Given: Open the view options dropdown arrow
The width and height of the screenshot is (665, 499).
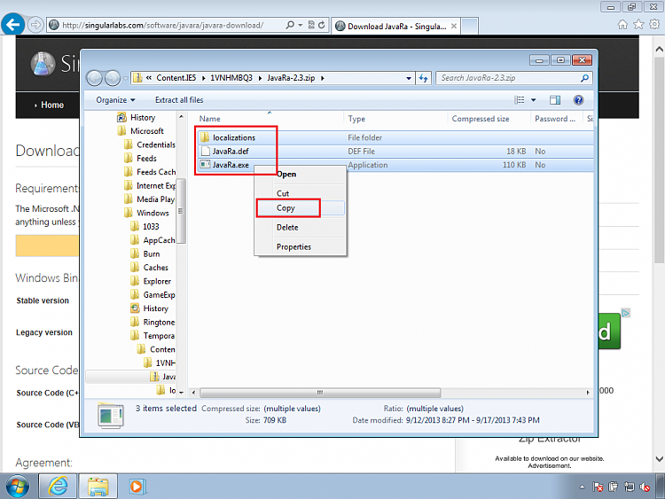Looking at the screenshot, I should pos(534,100).
